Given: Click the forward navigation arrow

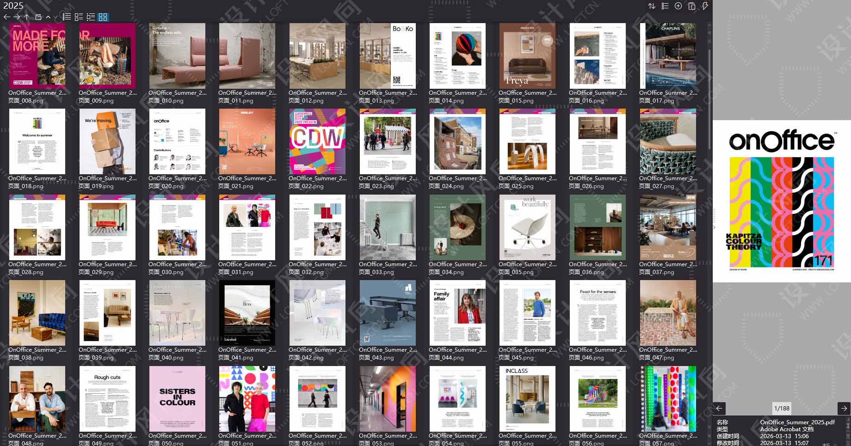Looking at the screenshot, I should click(17, 17).
